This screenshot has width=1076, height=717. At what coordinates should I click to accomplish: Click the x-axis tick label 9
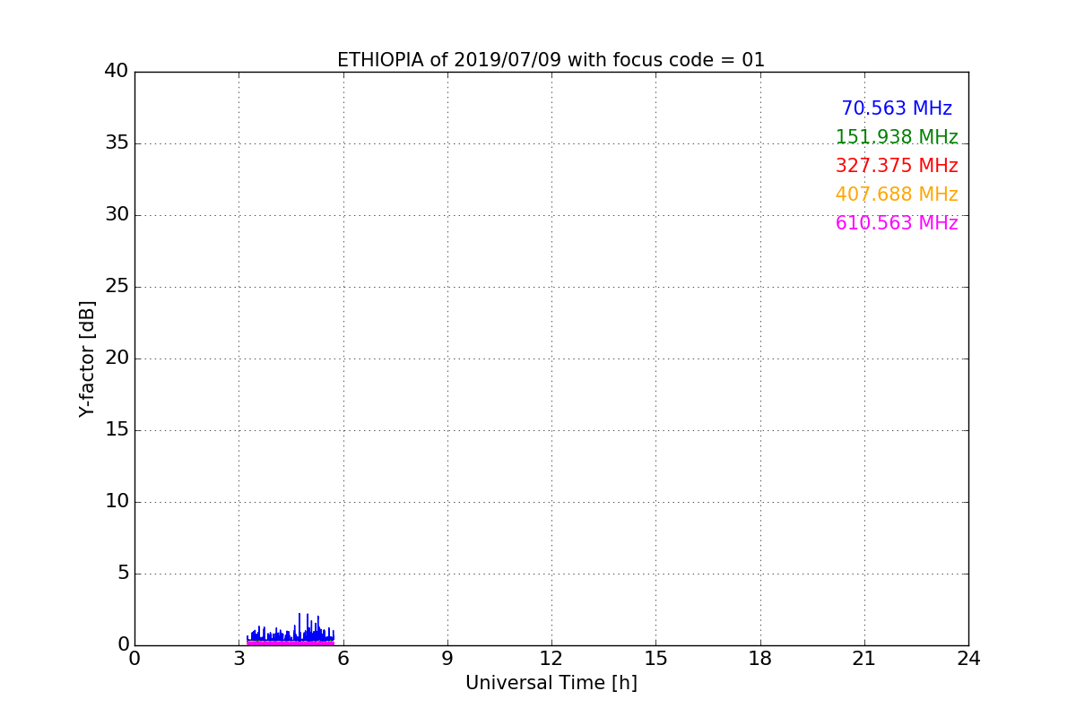447,659
